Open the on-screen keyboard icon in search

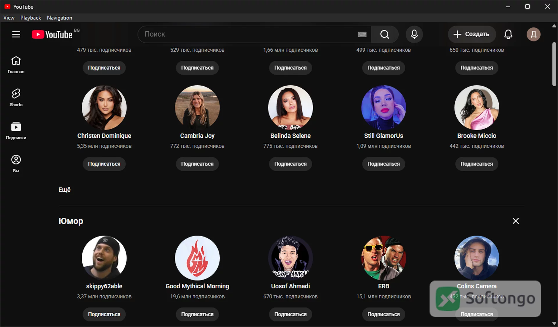pyautogui.click(x=362, y=35)
